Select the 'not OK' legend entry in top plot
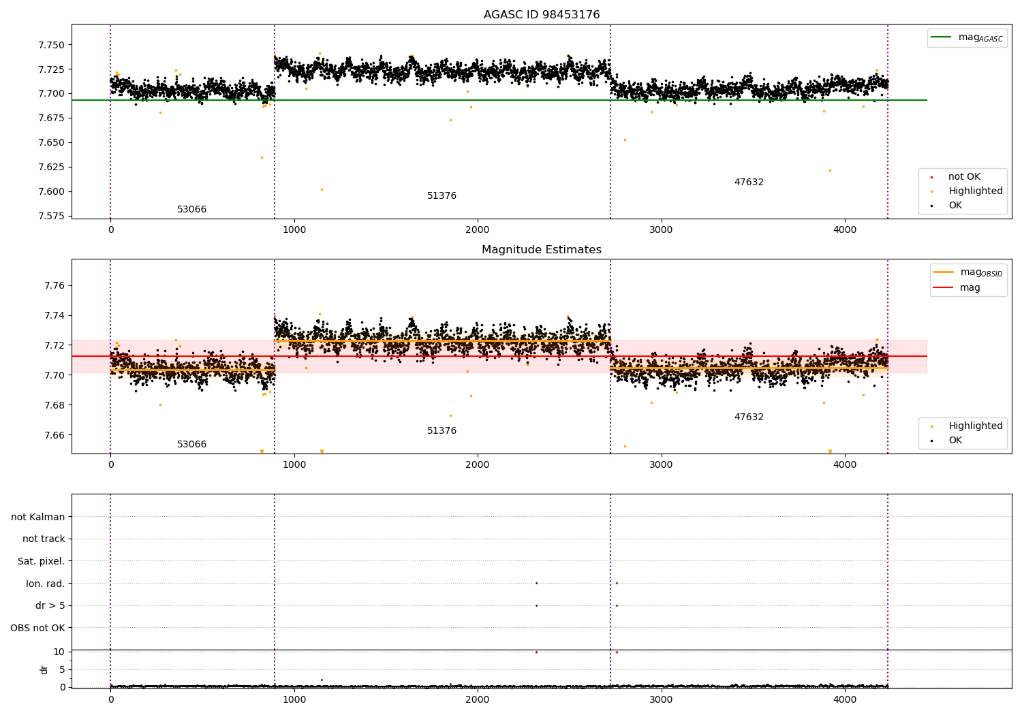This screenshot has height=715, width=1022. tap(964, 177)
